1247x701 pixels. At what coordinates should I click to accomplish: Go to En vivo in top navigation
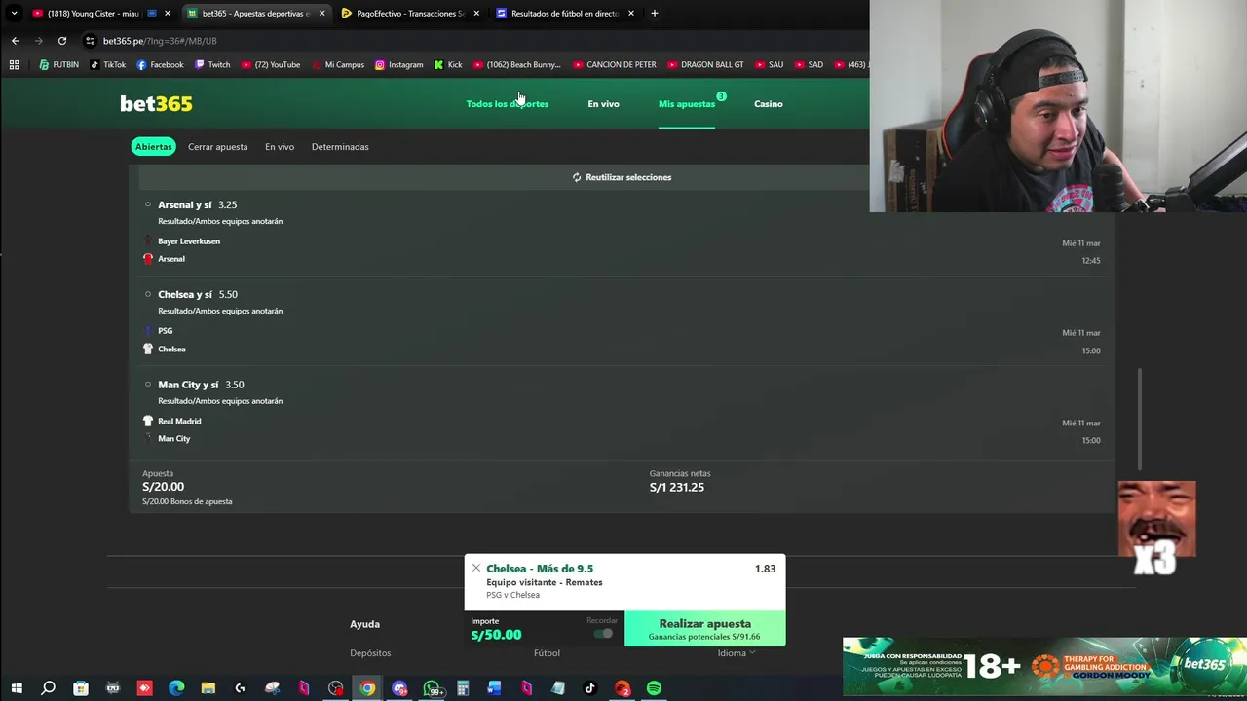click(x=603, y=103)
